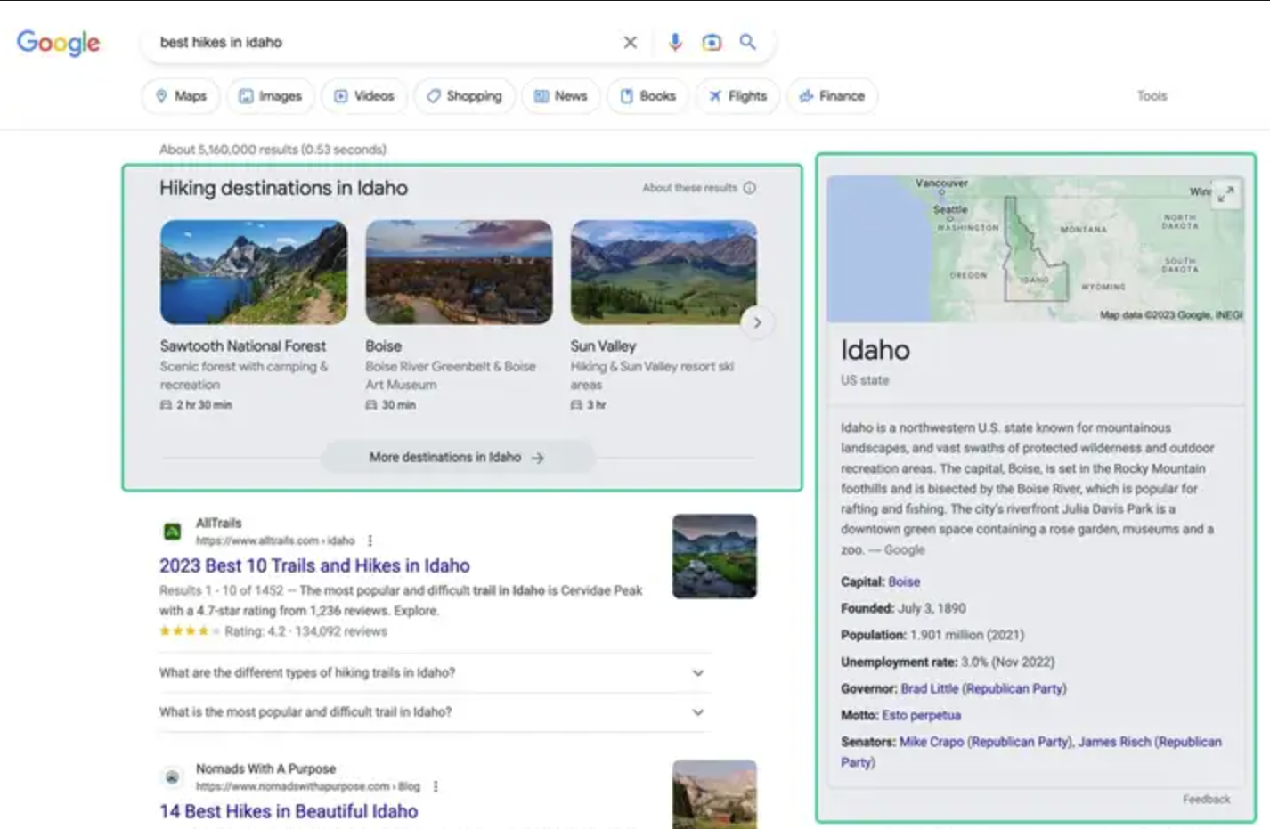Open the Mike Crapo senator link

point(932,742)
